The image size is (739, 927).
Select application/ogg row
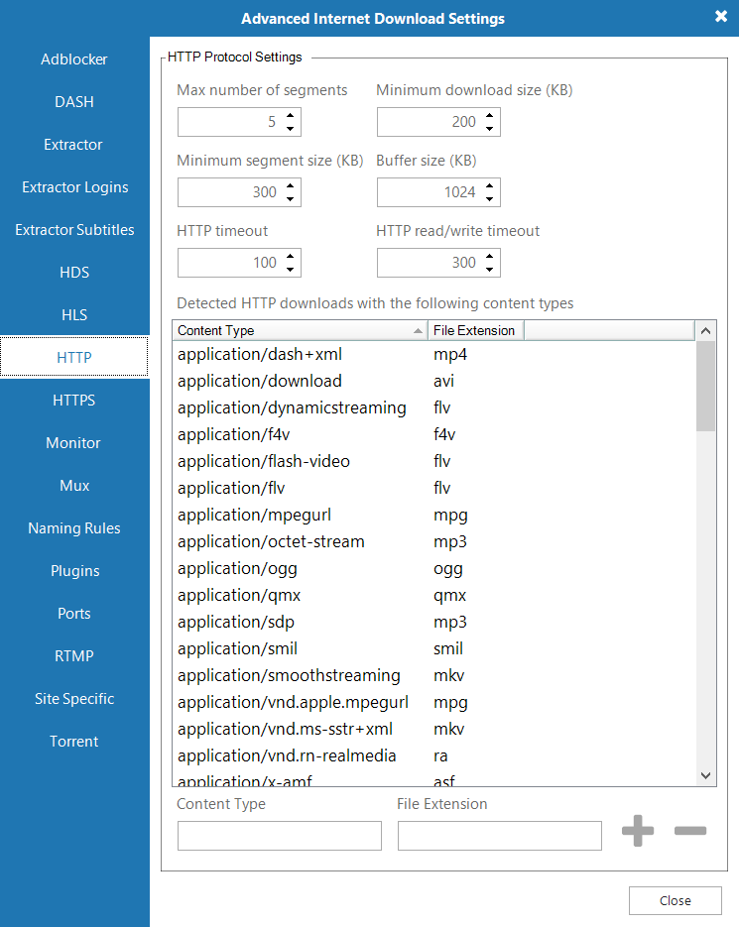(x=433, y=568)
